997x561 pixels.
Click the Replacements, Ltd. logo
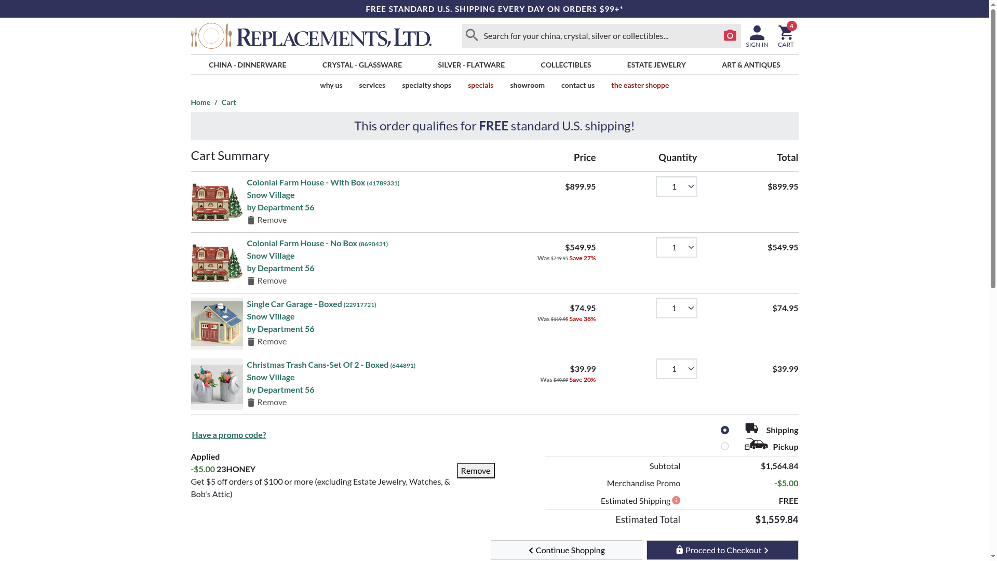[x=311, y=36]
